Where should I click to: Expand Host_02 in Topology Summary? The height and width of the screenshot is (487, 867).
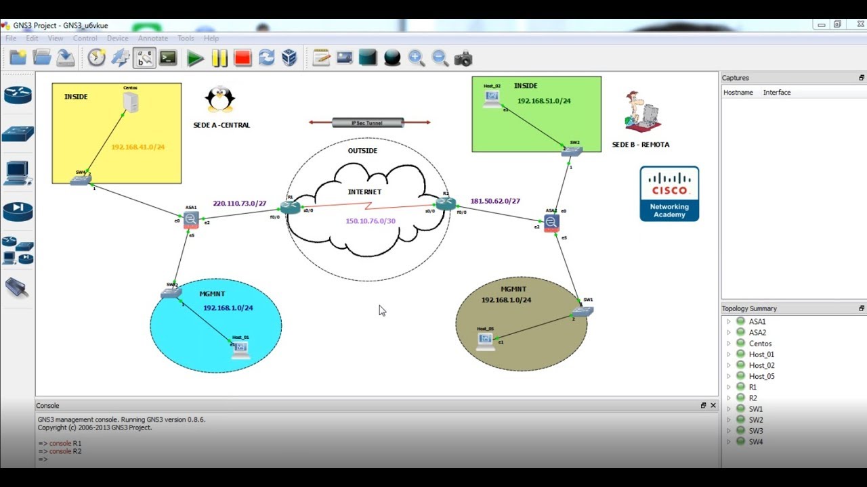(729, 365)
